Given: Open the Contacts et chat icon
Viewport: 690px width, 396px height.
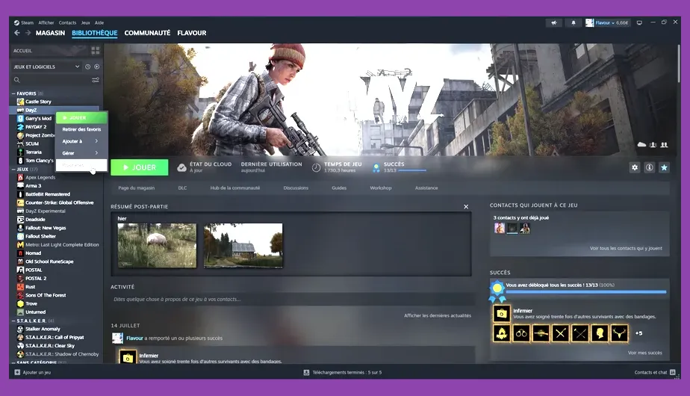Looking at the screenshot, I should coord(672,372).
